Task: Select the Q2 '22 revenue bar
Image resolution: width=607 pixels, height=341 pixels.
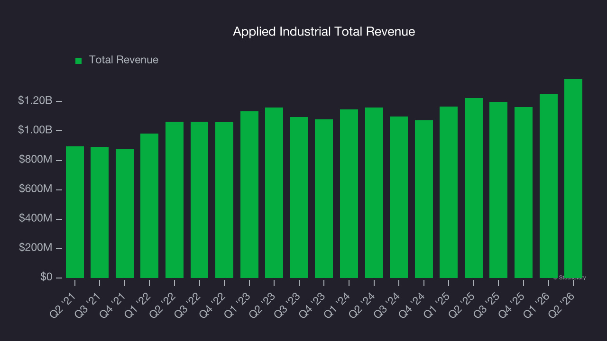Action: tap(175, 200)
